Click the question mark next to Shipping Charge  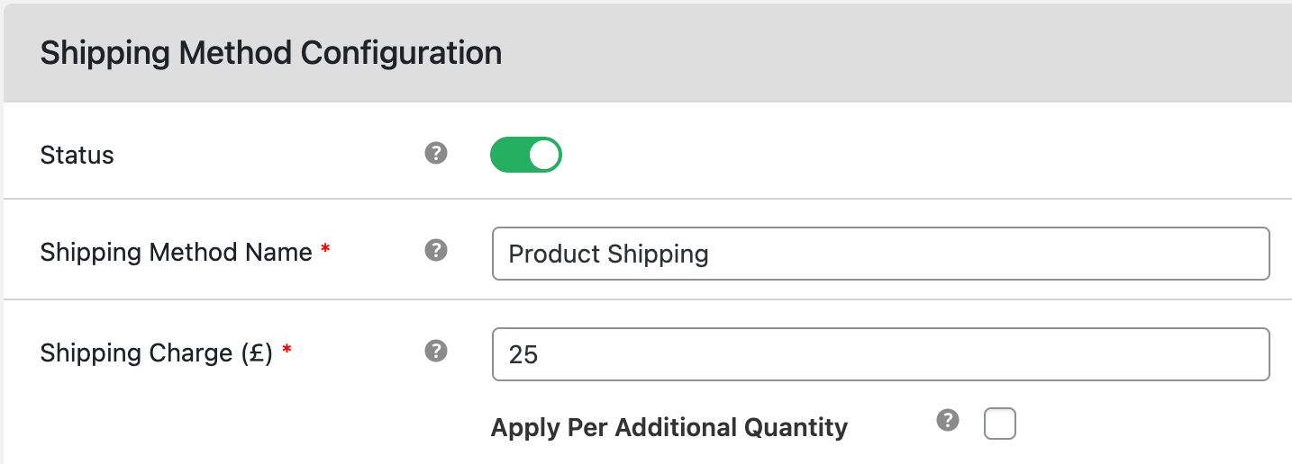(x=436, y=351)
